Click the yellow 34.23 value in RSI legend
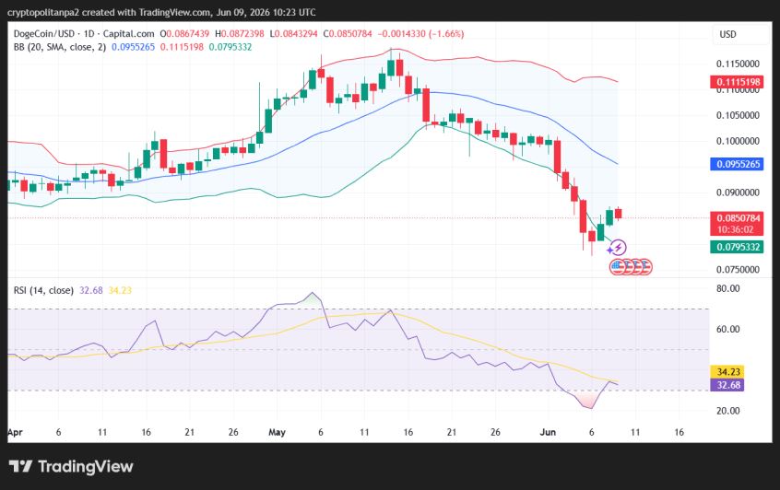Screen dimensions: 780x490 point(120,290)
